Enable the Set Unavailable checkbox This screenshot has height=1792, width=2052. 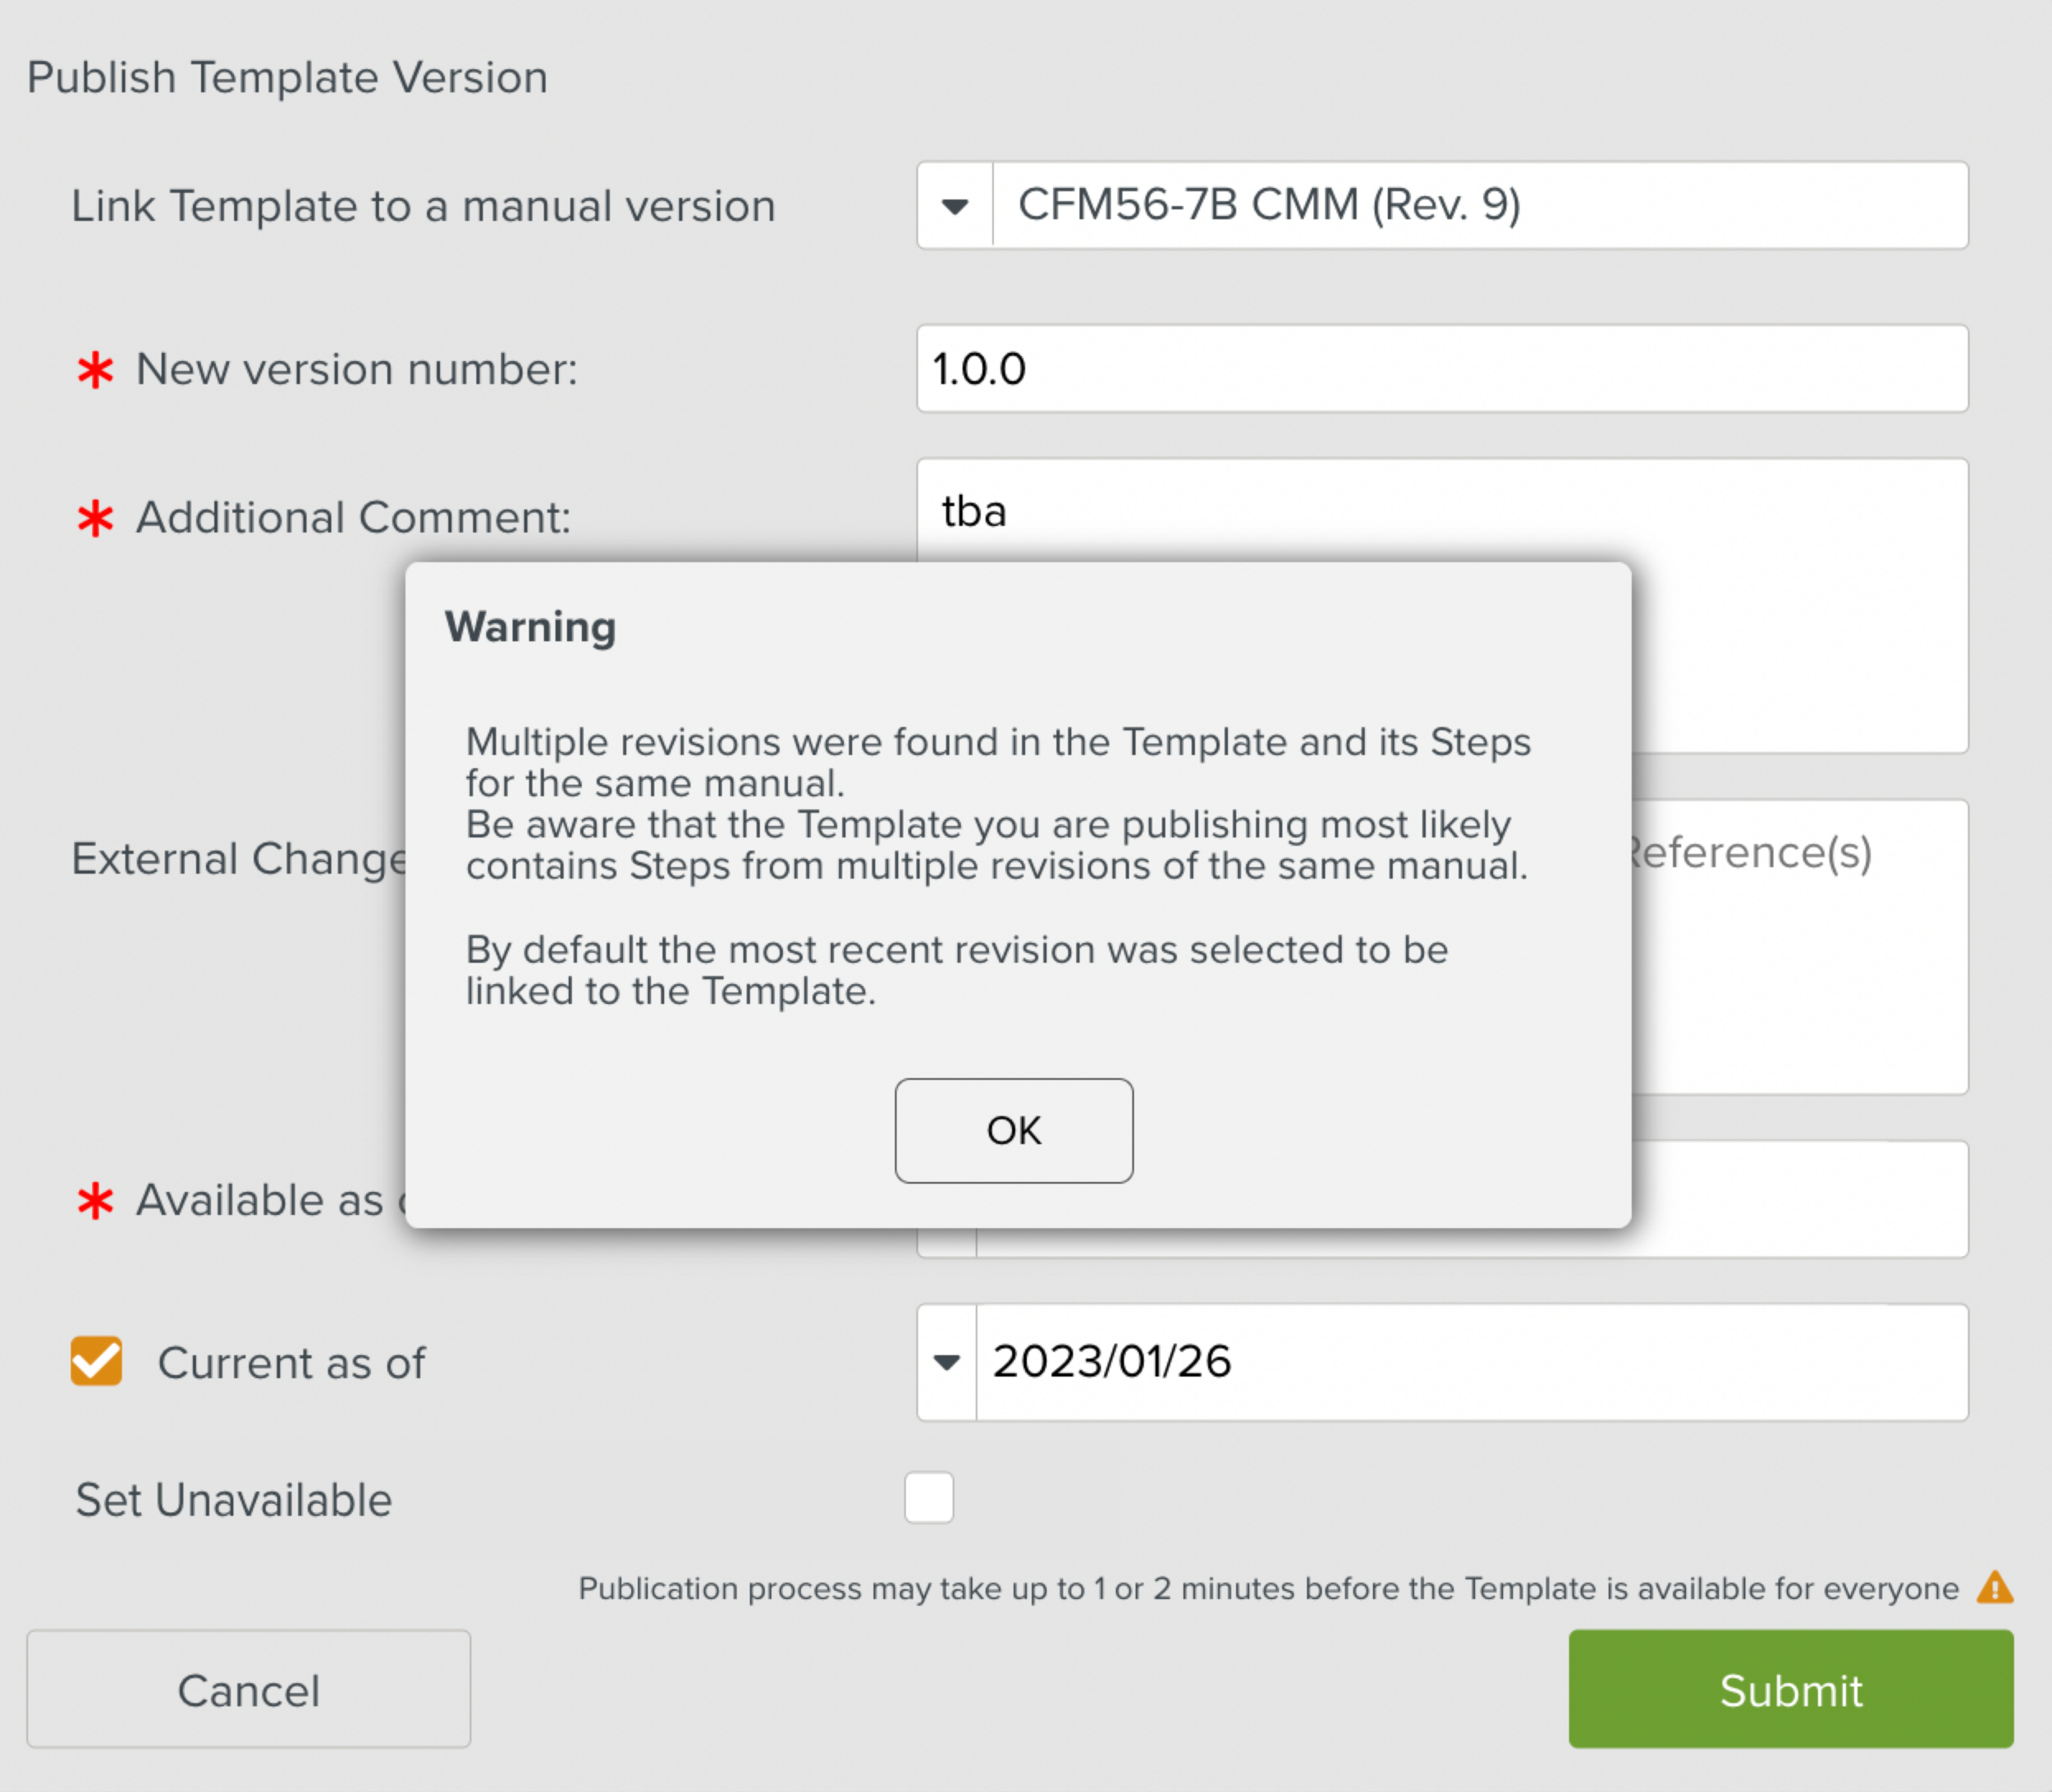point(928,1497)
